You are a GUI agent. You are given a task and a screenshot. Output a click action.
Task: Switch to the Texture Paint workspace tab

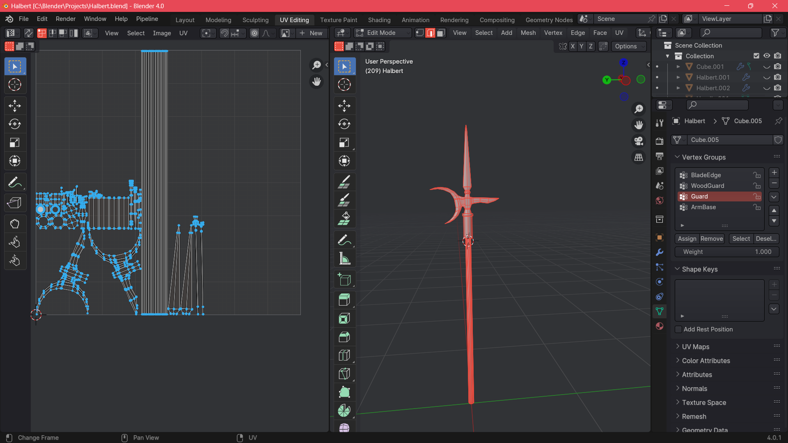click(338, 20)
